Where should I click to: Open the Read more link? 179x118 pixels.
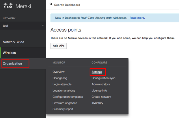137,18
